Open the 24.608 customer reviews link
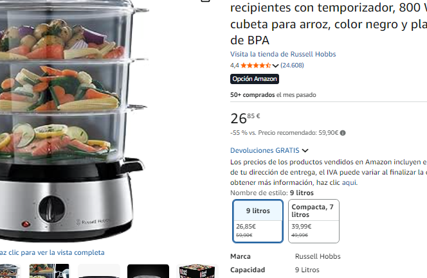 (292, 65)
